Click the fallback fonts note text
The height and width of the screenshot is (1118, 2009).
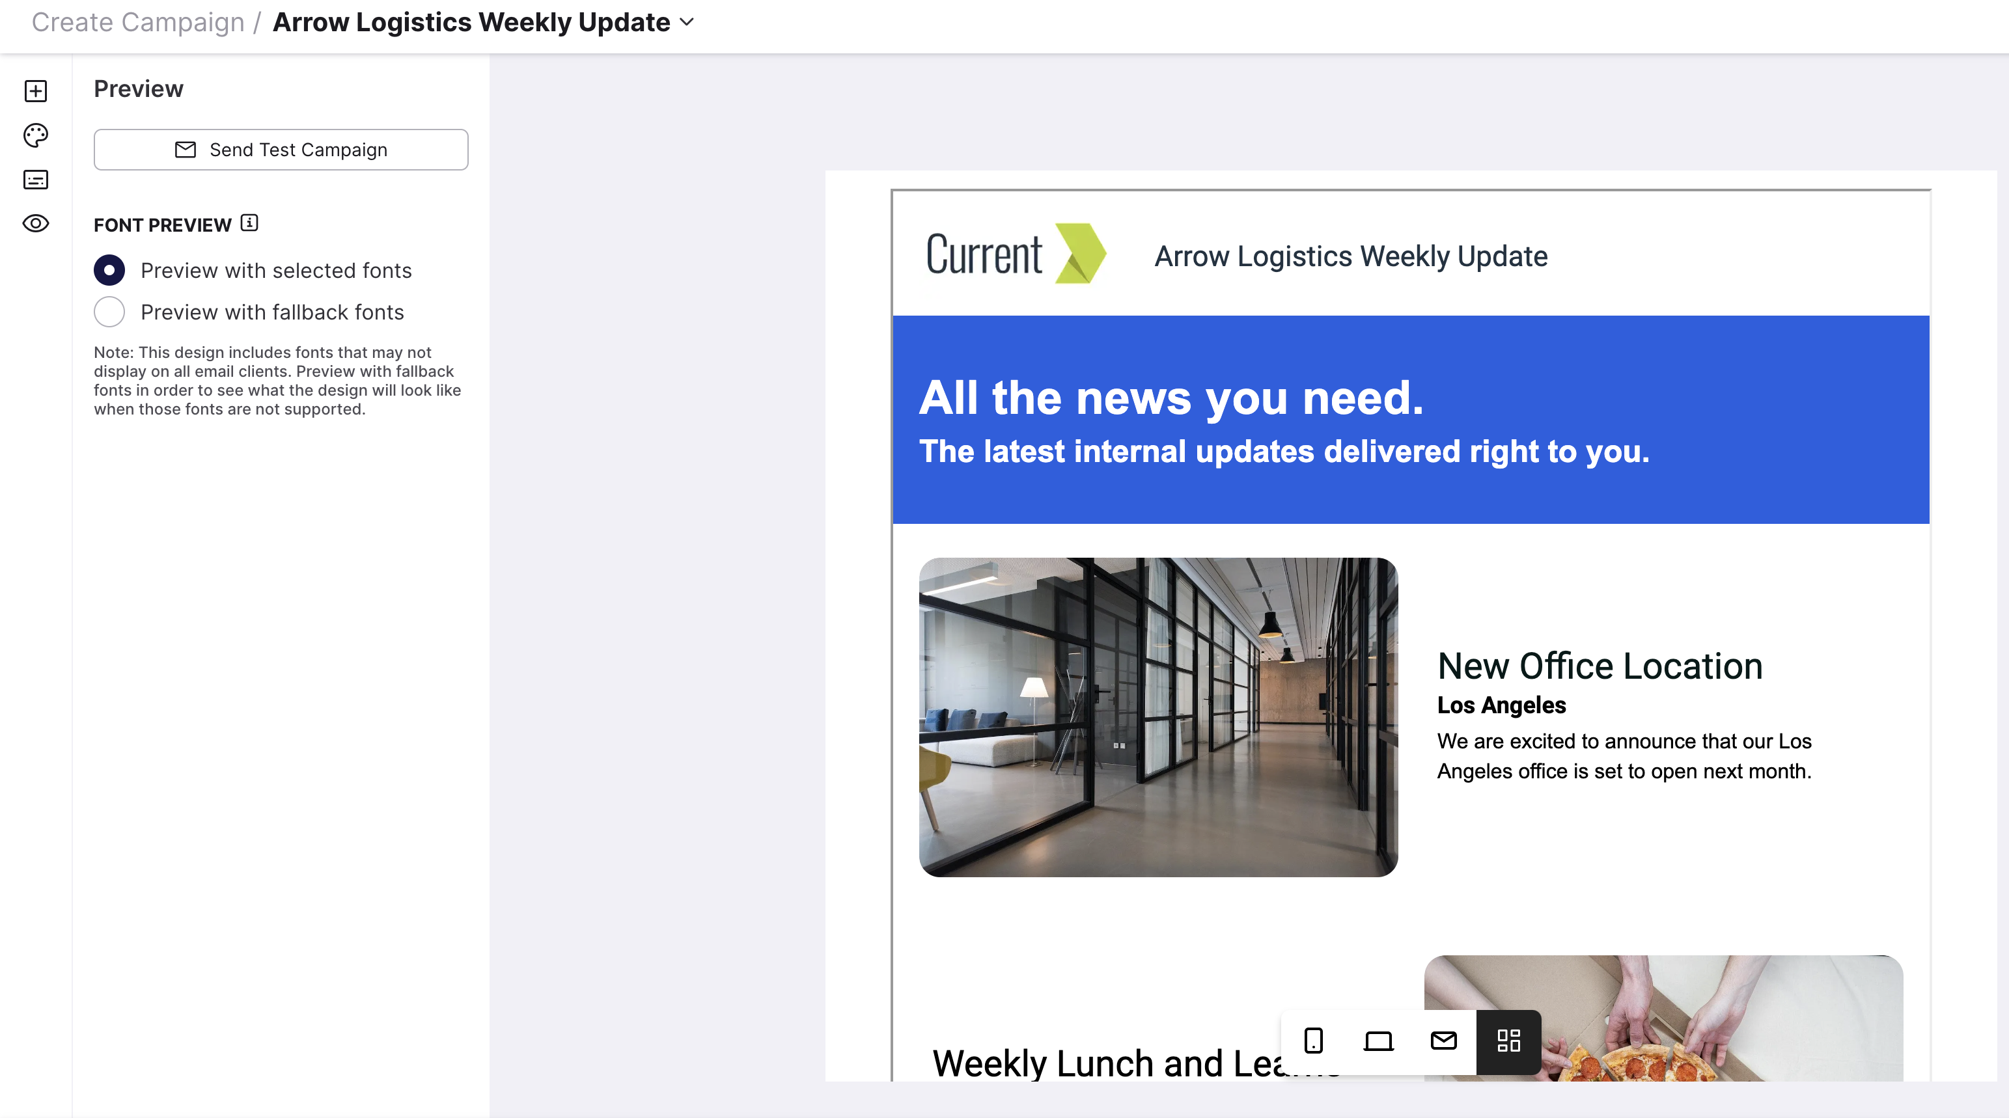point(277,381)
